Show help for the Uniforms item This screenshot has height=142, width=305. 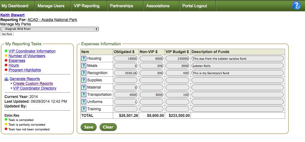click(x=84, y=102)
